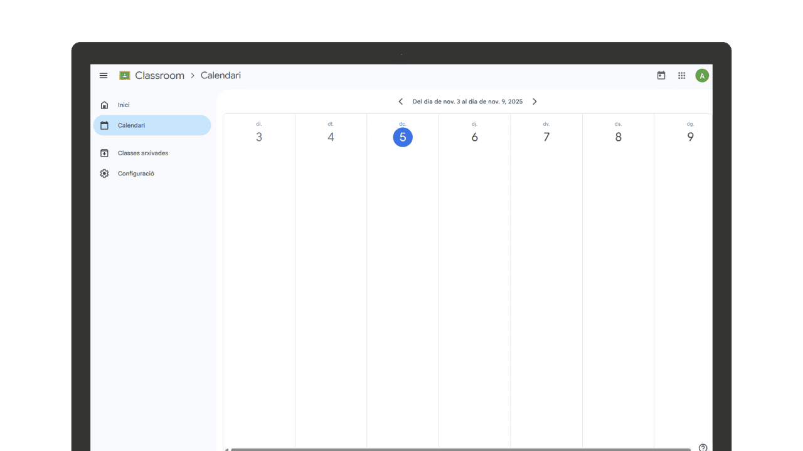Open the hamburger navigation menu
Viewport: 803px width, 451px height.
(104, 75)
